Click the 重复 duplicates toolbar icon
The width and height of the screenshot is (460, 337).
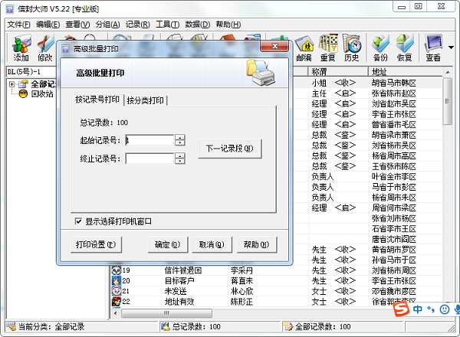point(328,48)
